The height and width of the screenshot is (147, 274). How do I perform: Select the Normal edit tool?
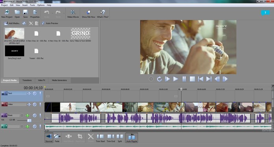tap(49, 138)
